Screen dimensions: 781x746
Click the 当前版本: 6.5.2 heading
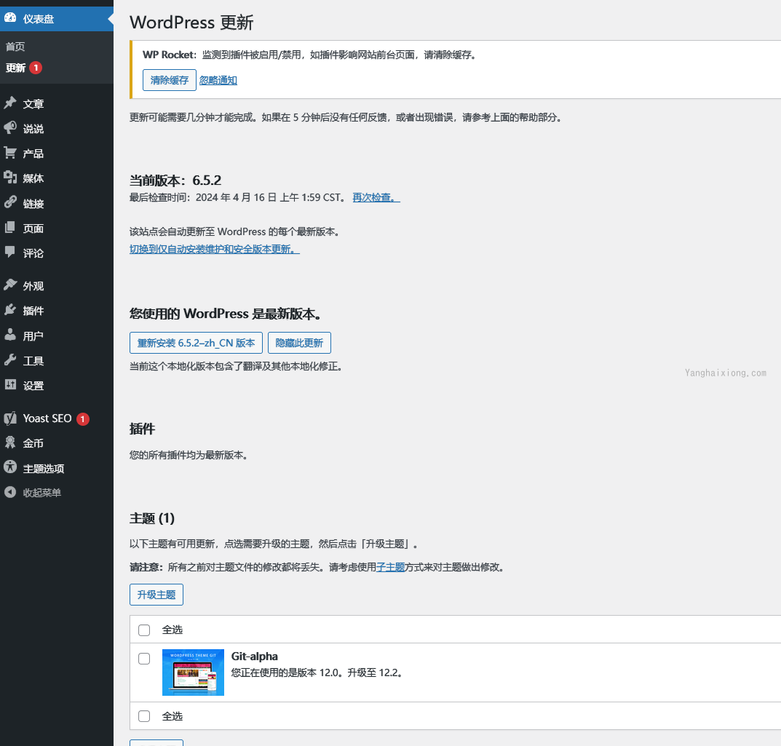[x=175, y=180]
